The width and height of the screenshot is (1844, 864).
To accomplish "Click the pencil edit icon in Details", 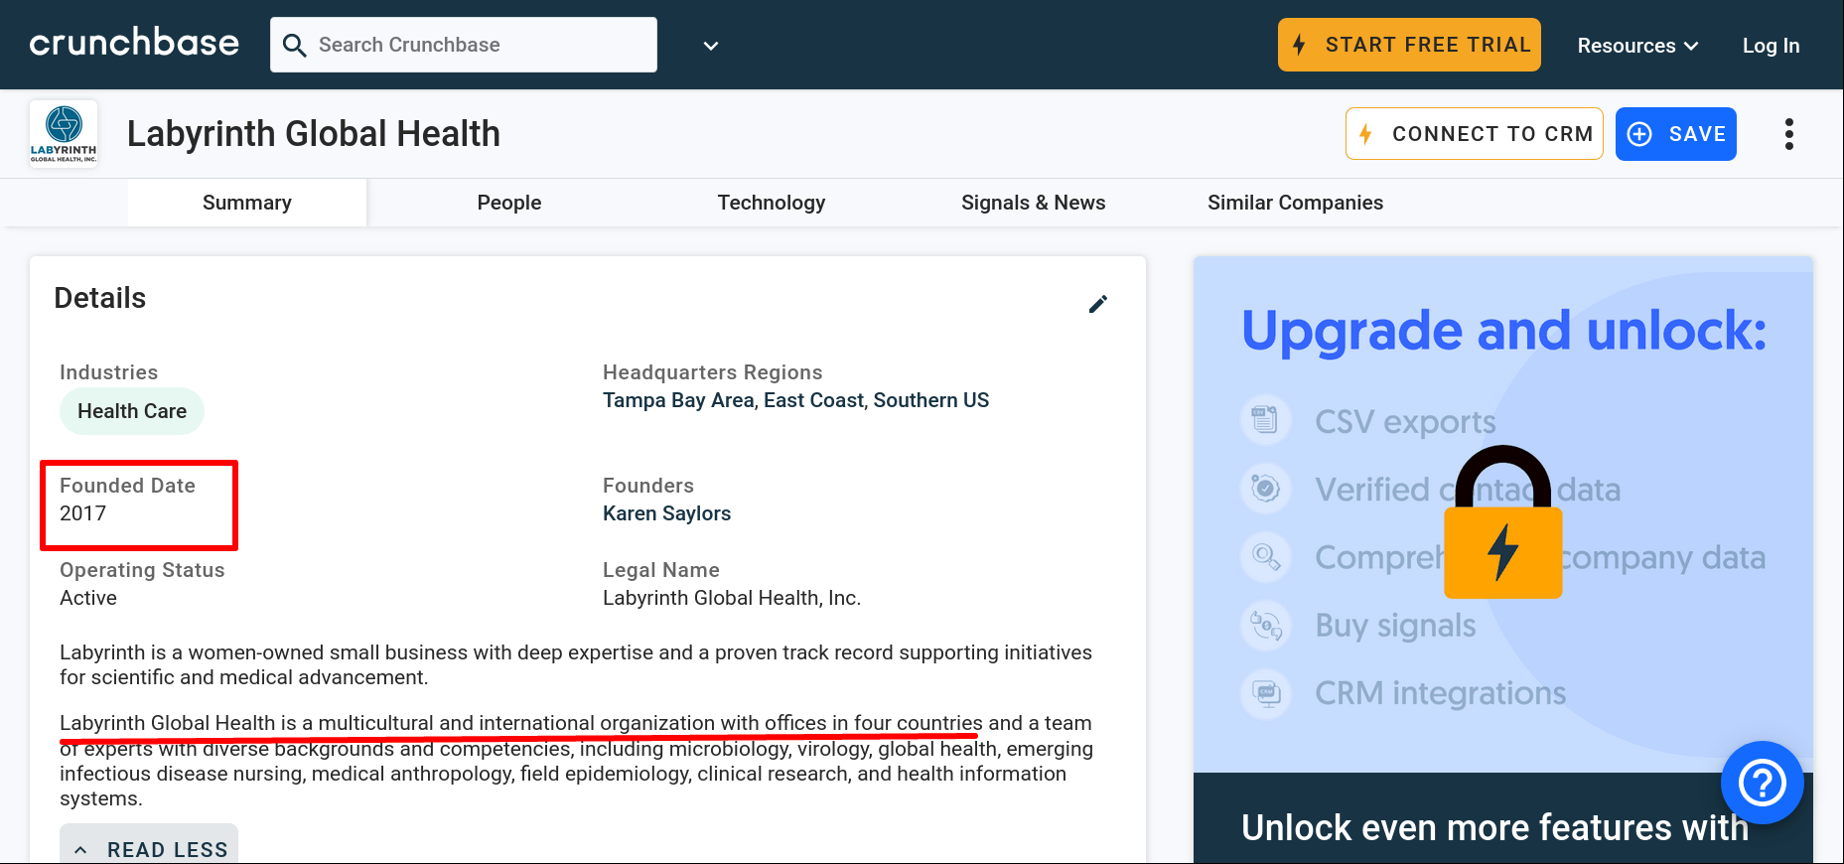I will (x=1098, y=304).
